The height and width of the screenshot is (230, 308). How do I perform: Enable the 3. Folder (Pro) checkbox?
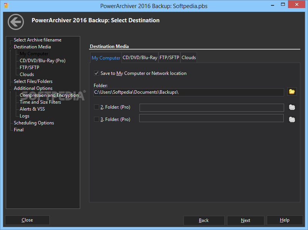pos(96,119)
